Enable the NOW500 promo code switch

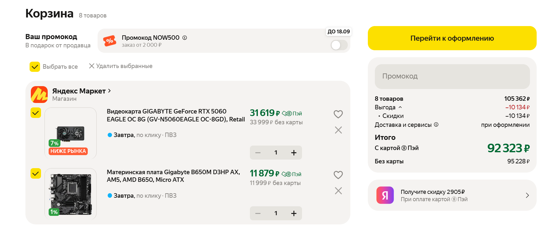[x=339, y=45]
